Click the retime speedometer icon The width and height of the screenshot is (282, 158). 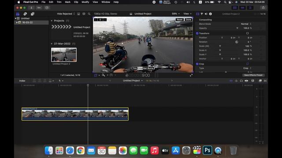[111, 75]
